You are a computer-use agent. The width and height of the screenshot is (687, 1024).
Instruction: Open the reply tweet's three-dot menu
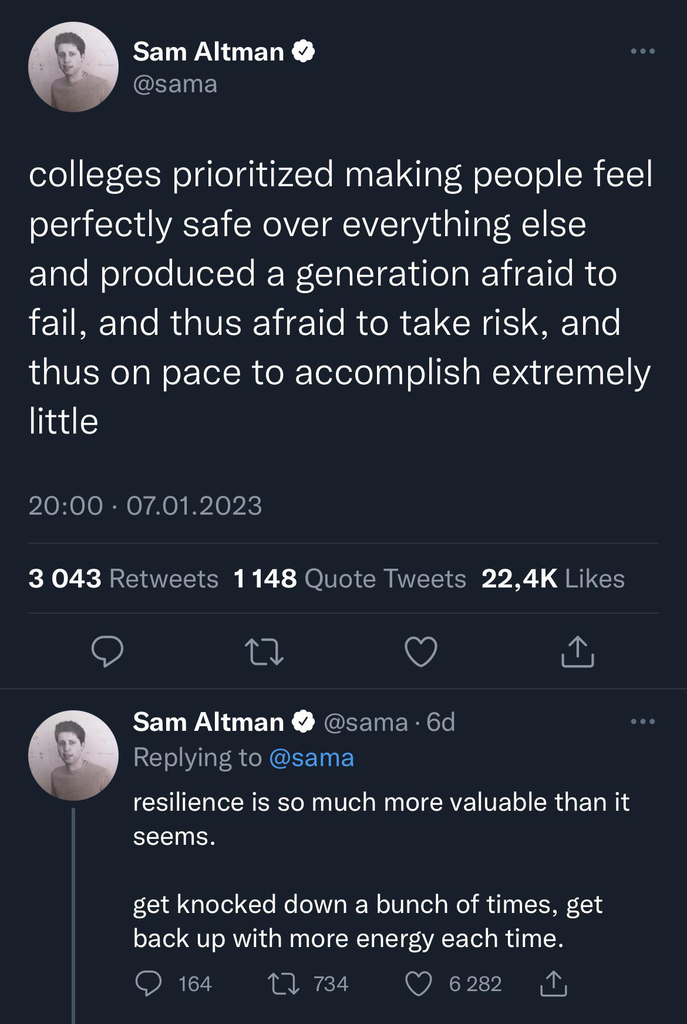[x=642, y=721]
